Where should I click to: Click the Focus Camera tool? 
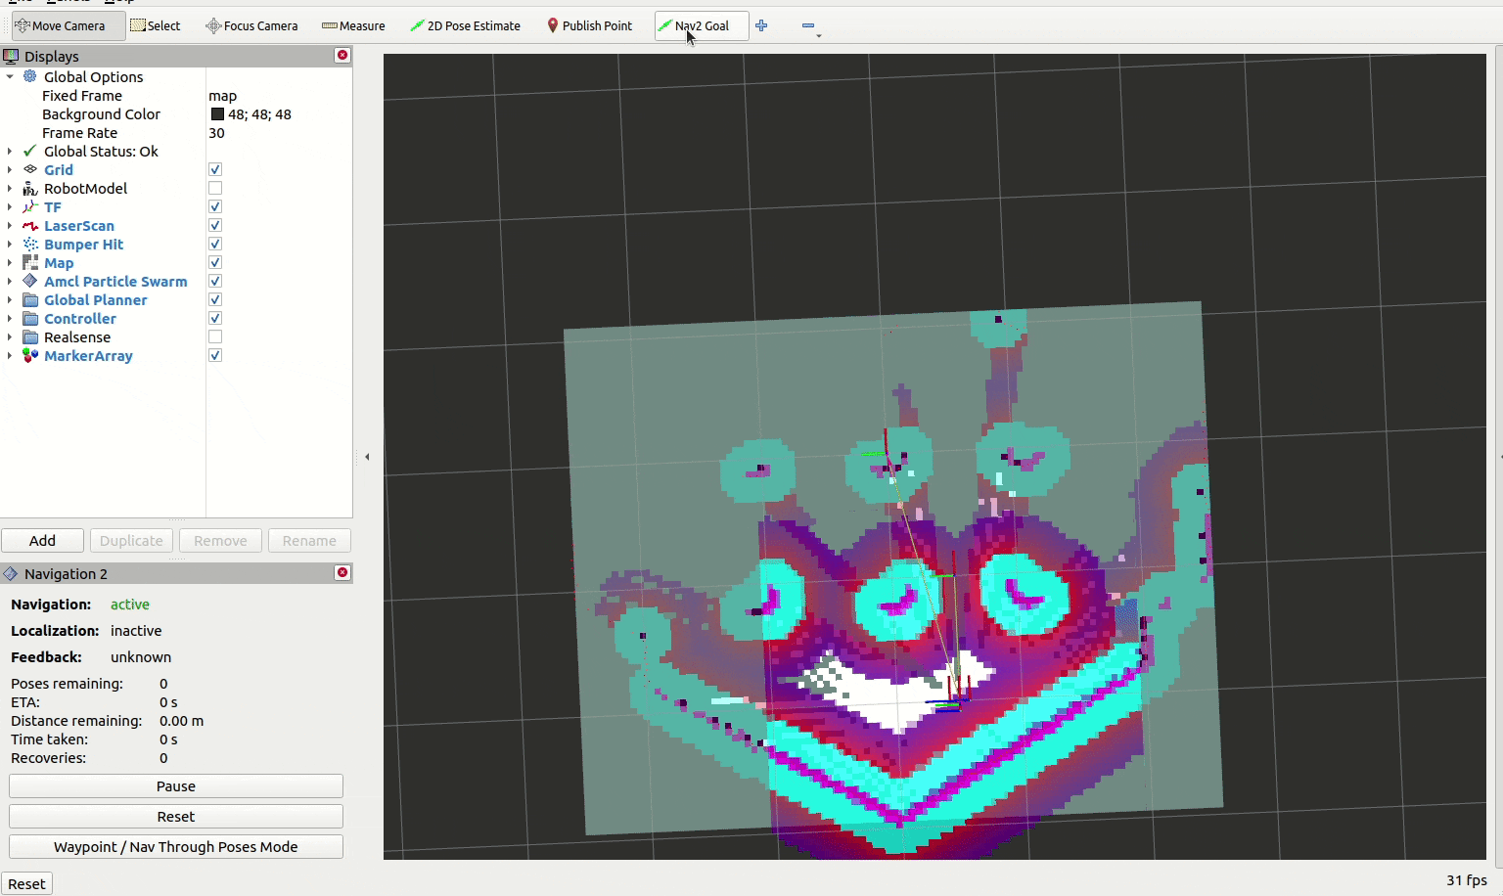251,26
